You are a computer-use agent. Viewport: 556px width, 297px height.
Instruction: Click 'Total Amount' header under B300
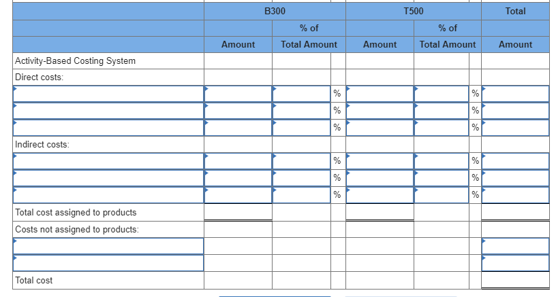point(309,45)
